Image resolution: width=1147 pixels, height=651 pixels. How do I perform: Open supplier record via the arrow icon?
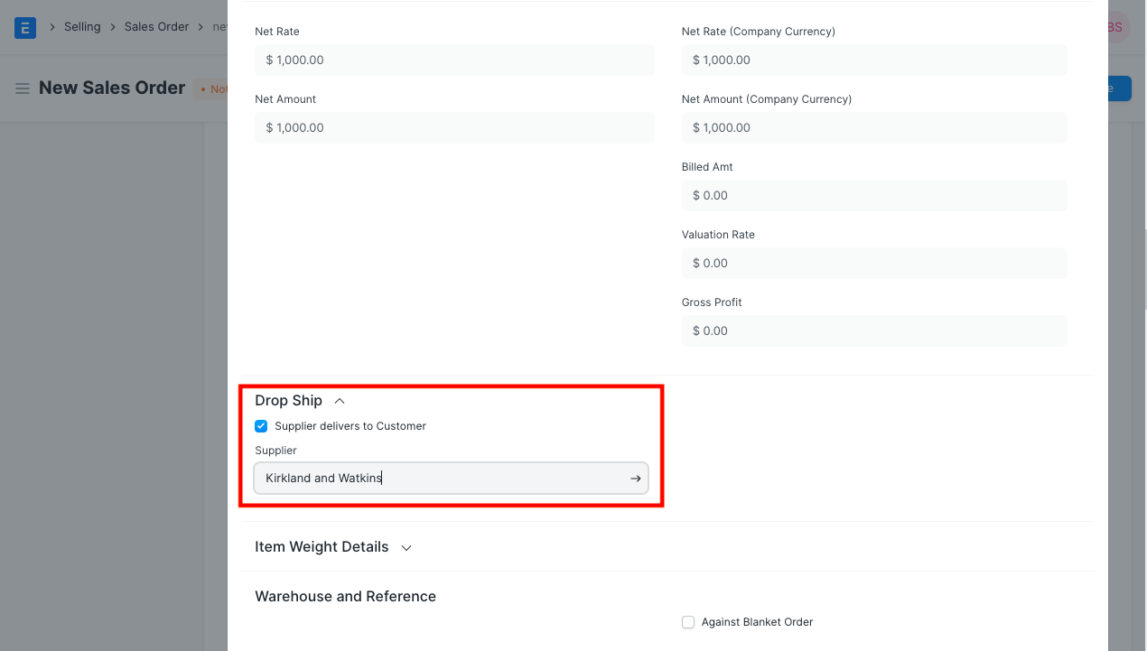(635, 479)
